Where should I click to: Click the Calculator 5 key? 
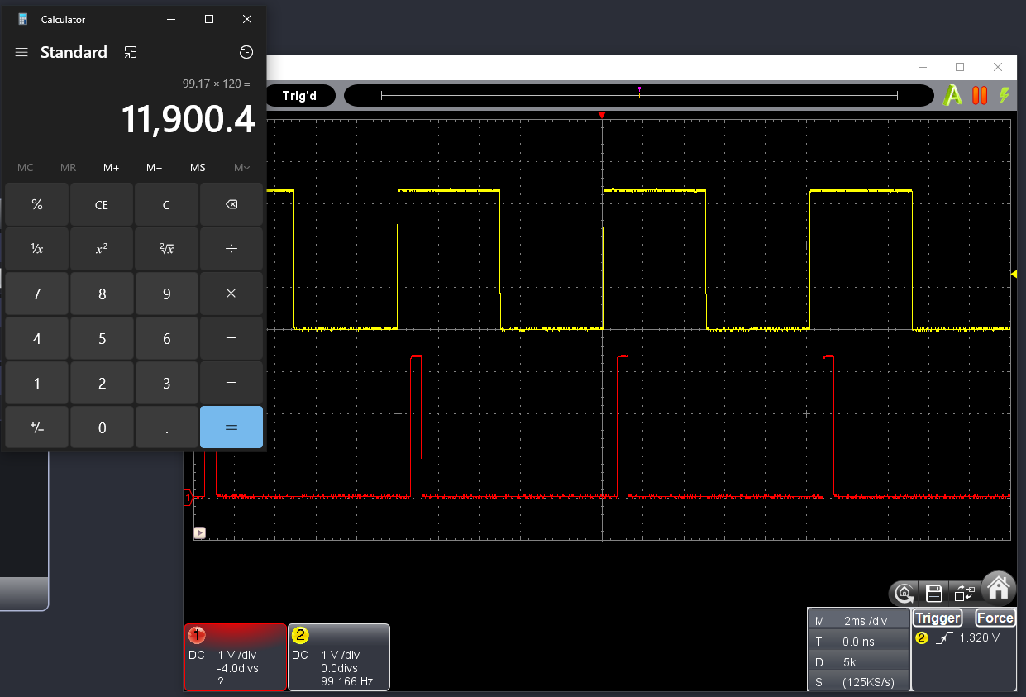102,338
